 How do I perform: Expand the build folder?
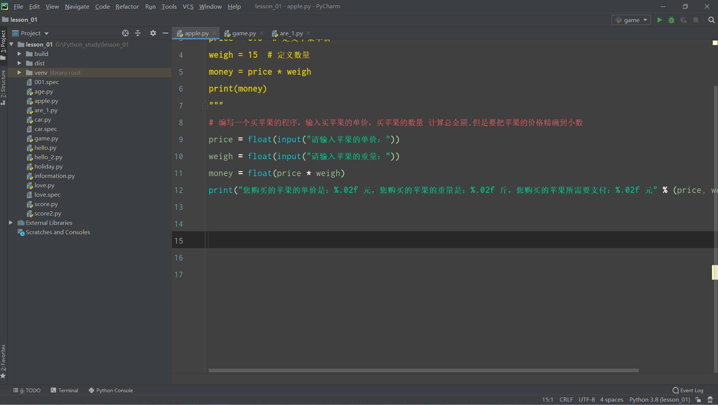coord(19,54)
